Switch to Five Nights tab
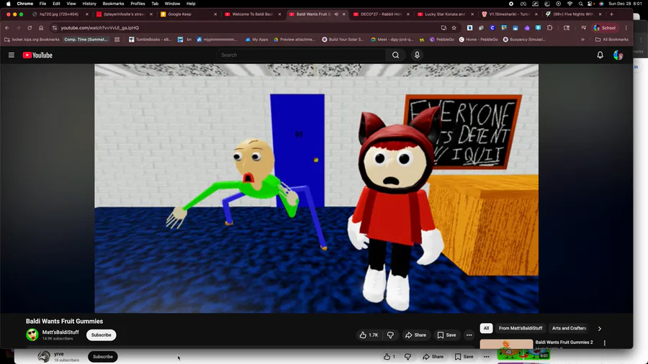This screenshot has height=364, width=648. 573,14
